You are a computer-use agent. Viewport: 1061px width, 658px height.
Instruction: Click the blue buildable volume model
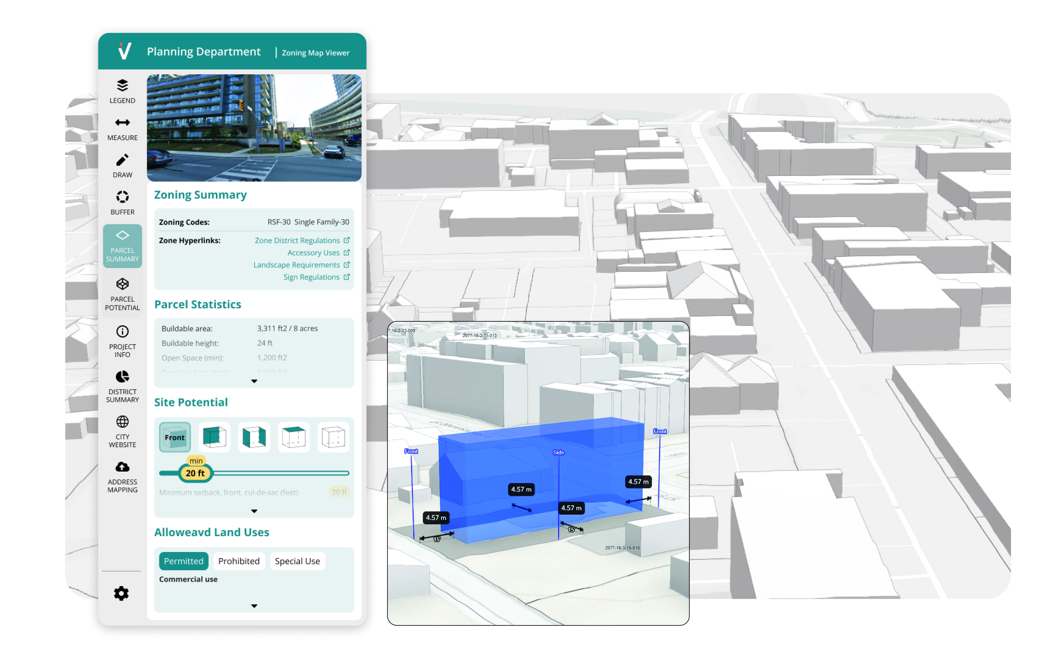(542, 481)
